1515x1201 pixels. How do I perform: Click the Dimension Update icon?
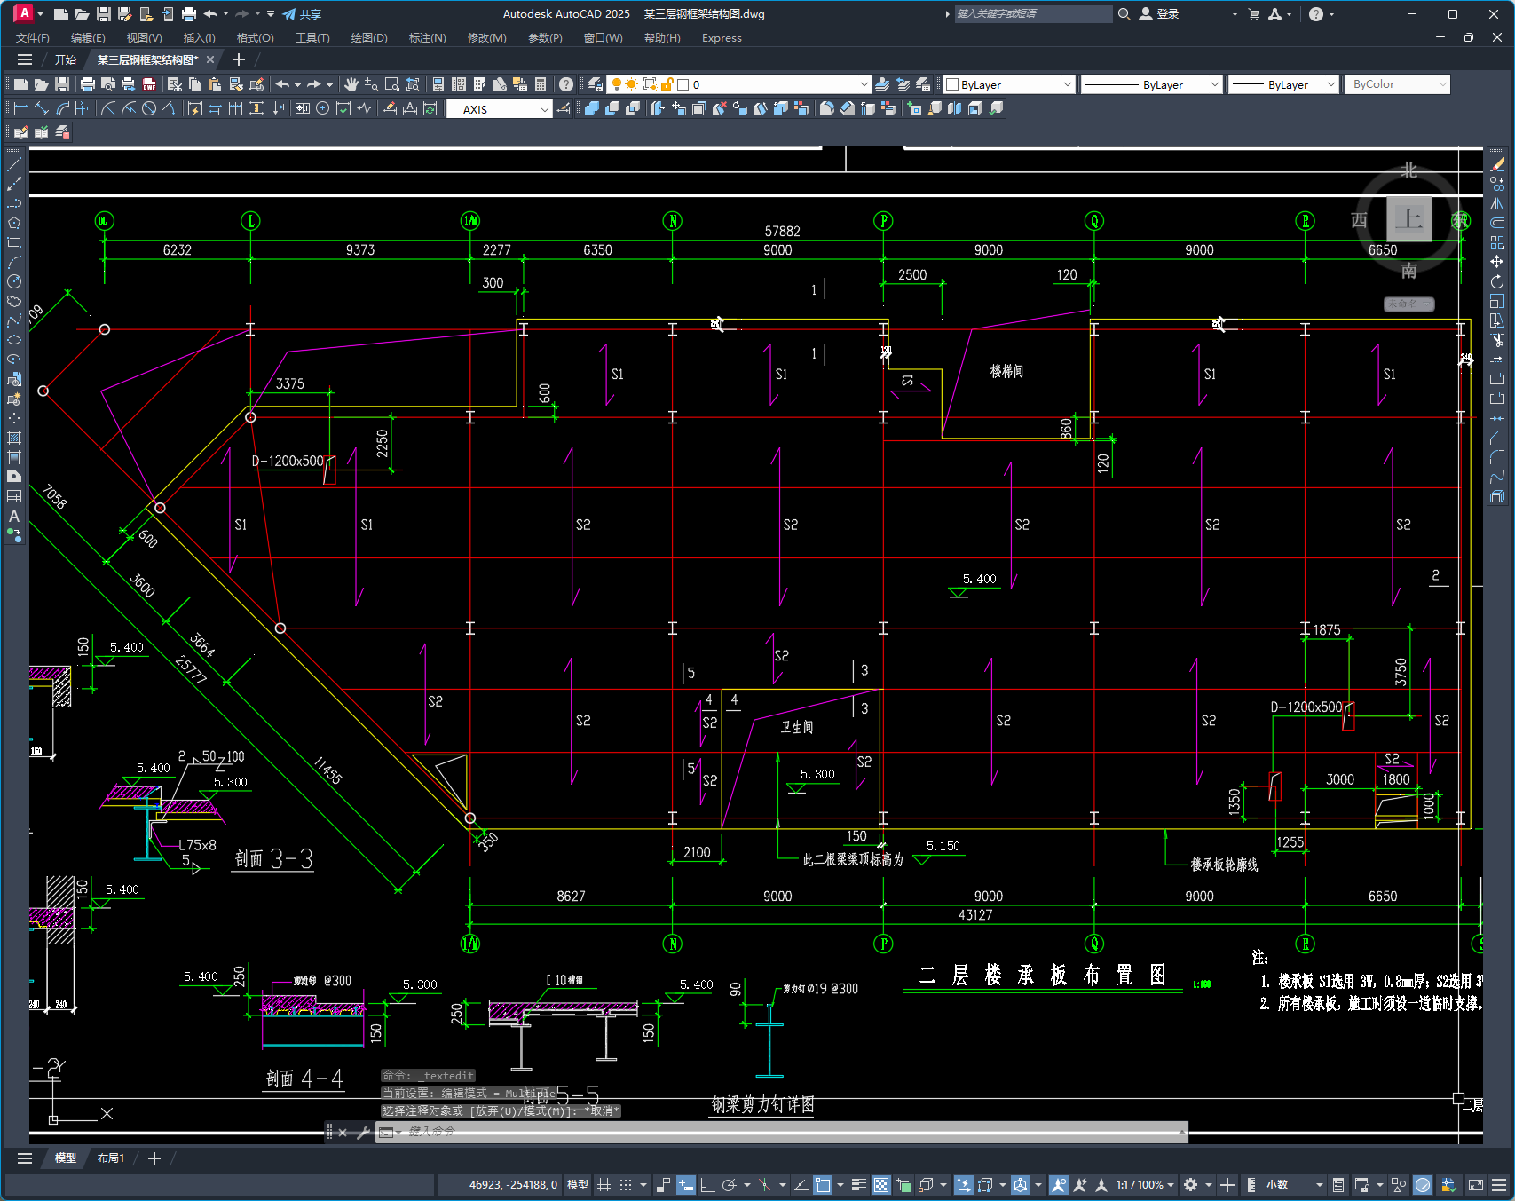[x=430, y=108]
